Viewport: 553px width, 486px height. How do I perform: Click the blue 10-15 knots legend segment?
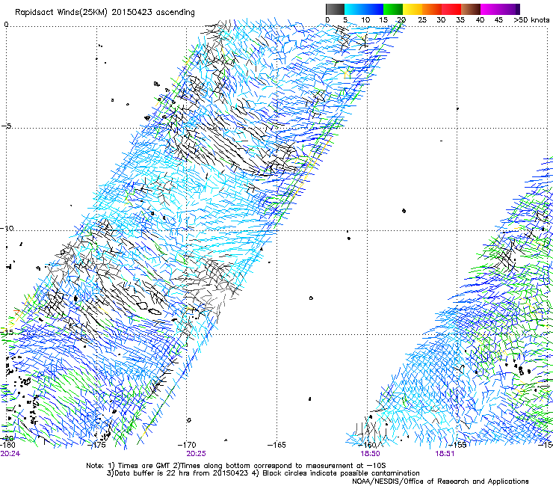coord(374,9)
